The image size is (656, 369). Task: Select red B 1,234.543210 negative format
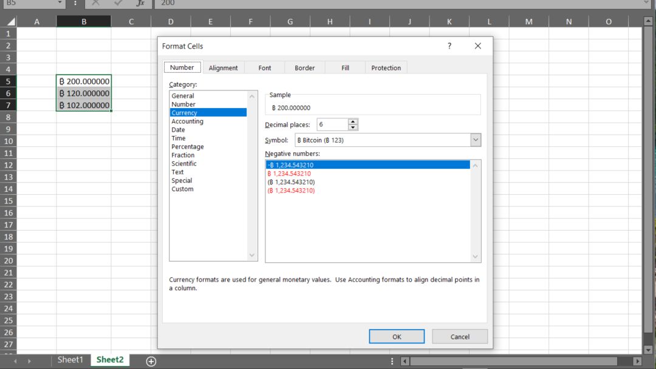coord(289,174)
